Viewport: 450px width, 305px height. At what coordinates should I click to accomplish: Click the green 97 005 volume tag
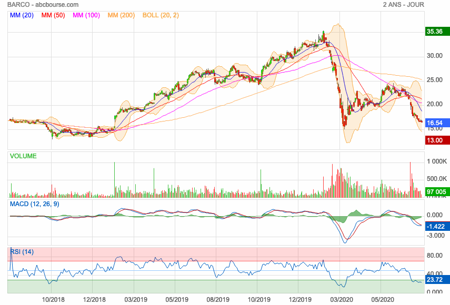coord(437,192)
